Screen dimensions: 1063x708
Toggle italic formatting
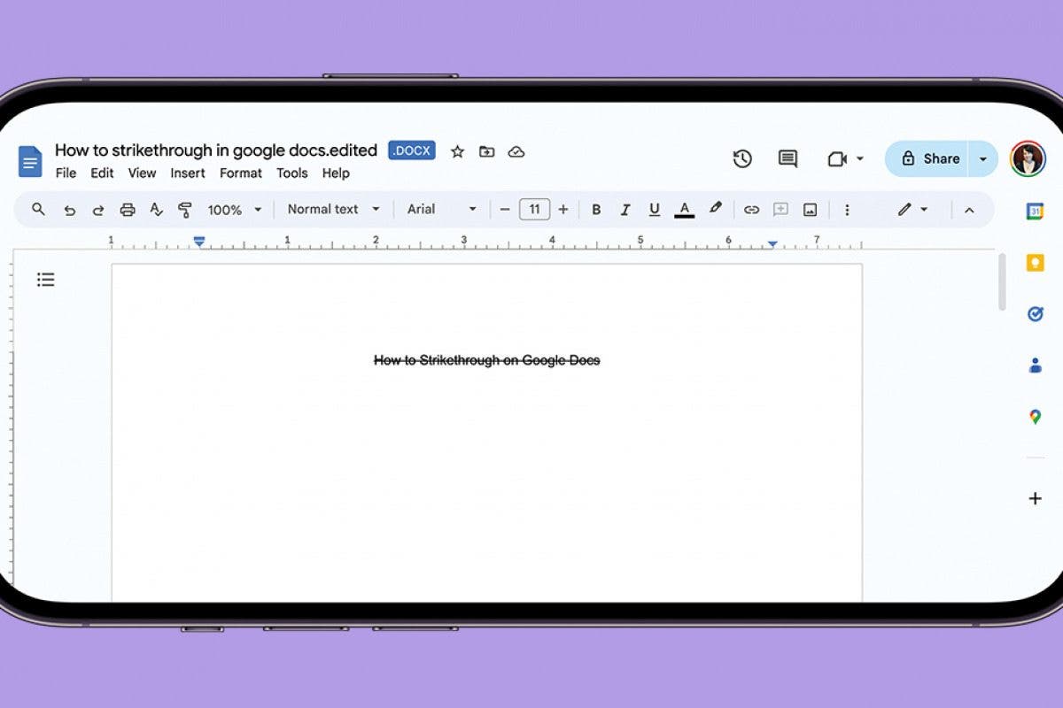pyautogui.click(x=625, y=210)
